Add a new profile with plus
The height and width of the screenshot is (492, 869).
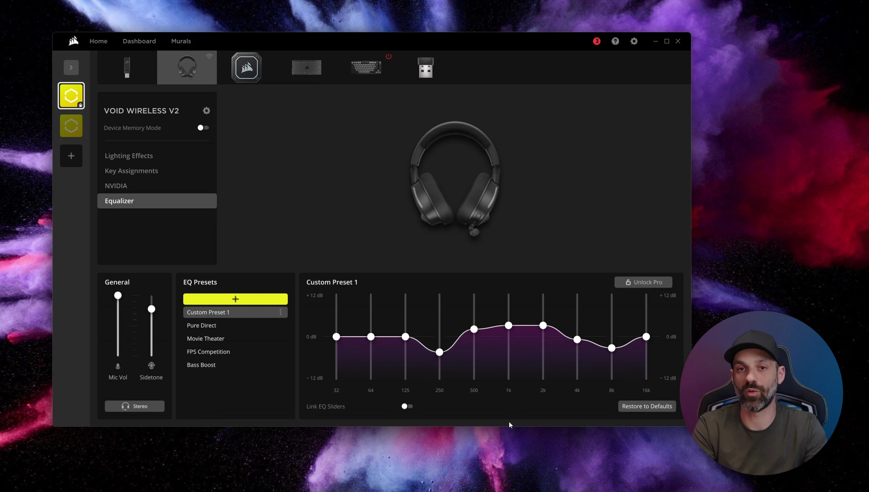tap(71, 156)
